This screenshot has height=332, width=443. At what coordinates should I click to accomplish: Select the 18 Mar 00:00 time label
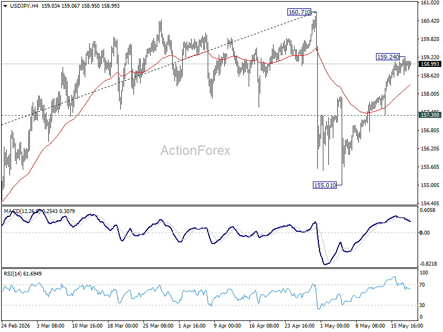pos(123,326)
